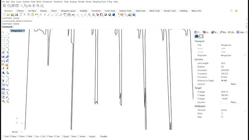This screenshot has height=140, width=249.
Task: Open the File menu
Action: (x=3, y=2)
